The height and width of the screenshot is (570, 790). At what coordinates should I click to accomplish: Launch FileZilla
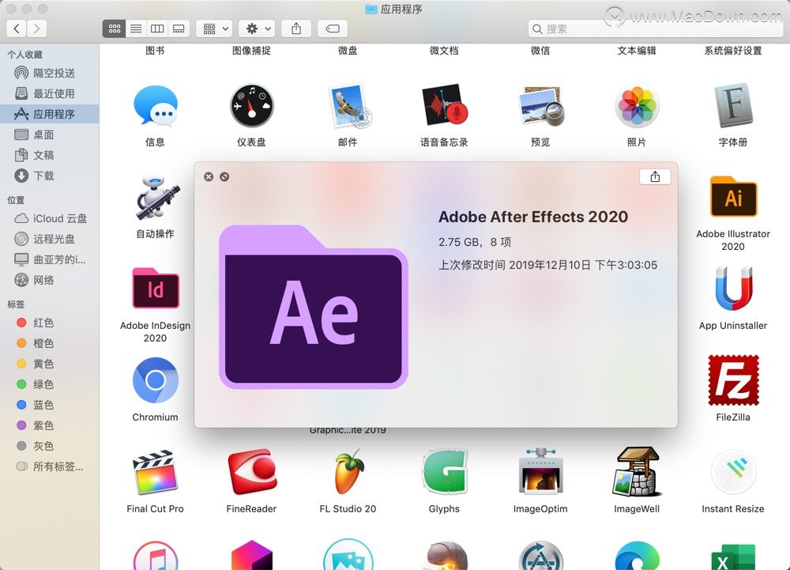point(733,380)
